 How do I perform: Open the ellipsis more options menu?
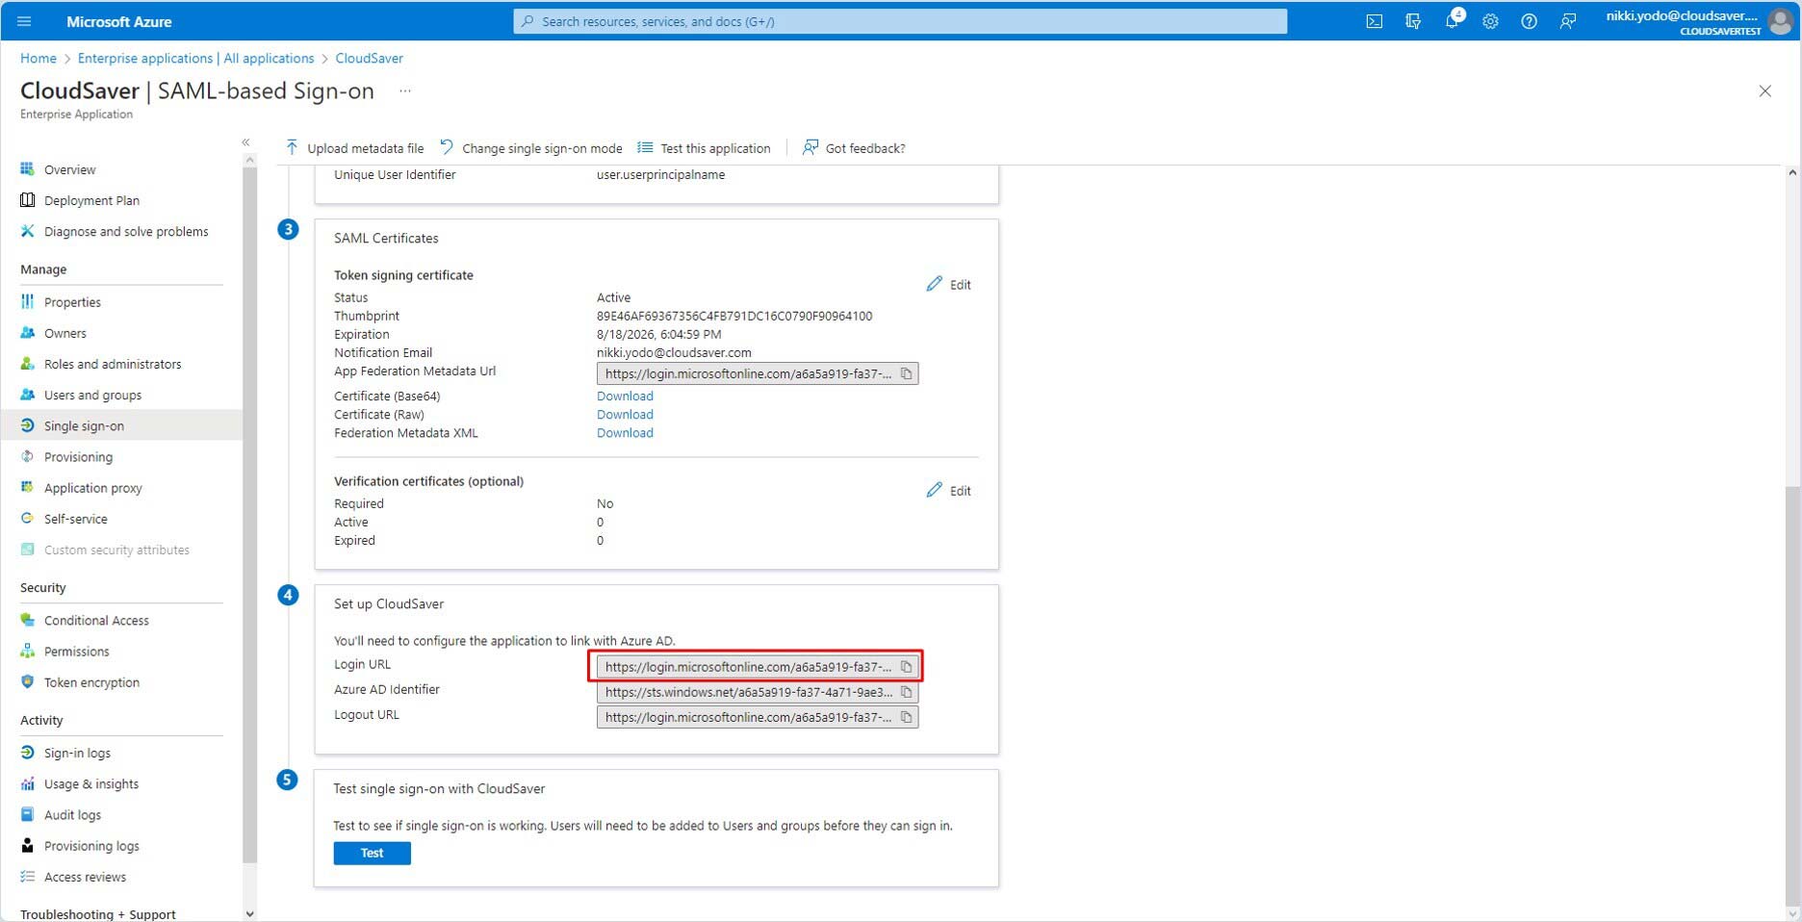point(405,91)
